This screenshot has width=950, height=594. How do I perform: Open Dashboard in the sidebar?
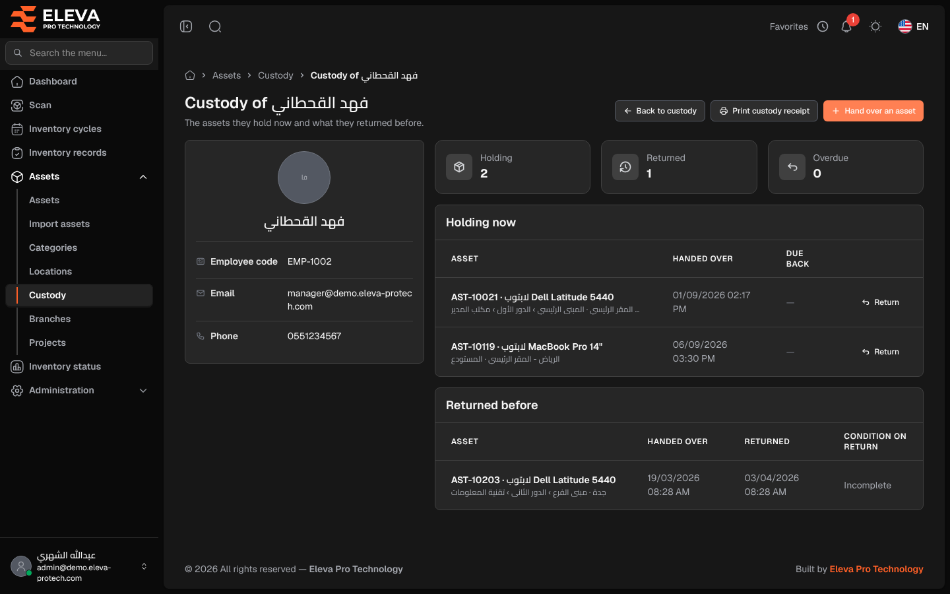click(79, 81)
